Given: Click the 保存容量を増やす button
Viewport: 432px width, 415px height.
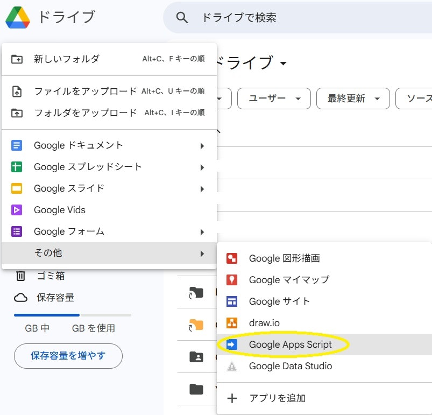Looking at the screenshot, I should pos(68,356).
